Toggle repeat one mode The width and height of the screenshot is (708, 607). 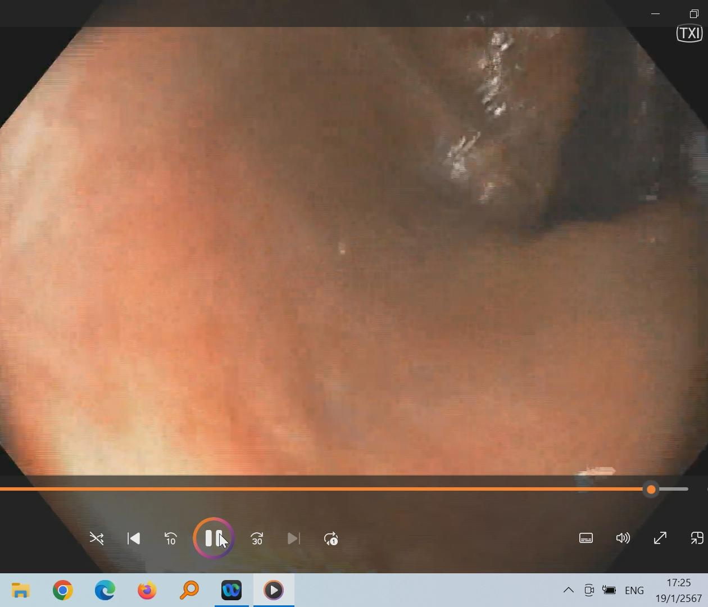click(331, 538)
